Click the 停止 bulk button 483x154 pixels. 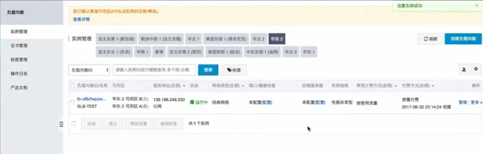coord(113,124)
